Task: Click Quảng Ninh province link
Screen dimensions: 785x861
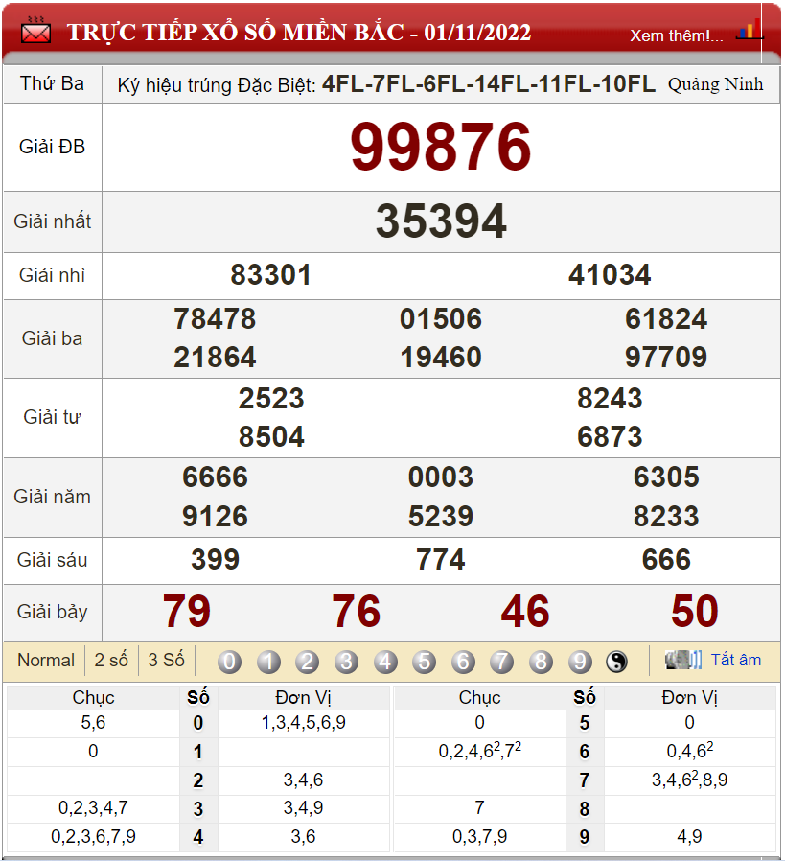Action: 715,84
